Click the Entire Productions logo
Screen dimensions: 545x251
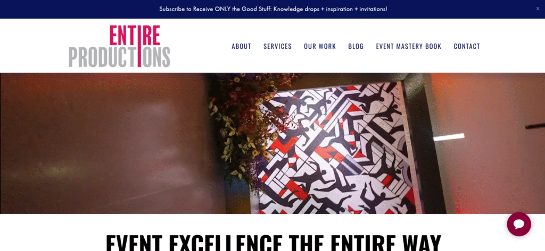119,46
